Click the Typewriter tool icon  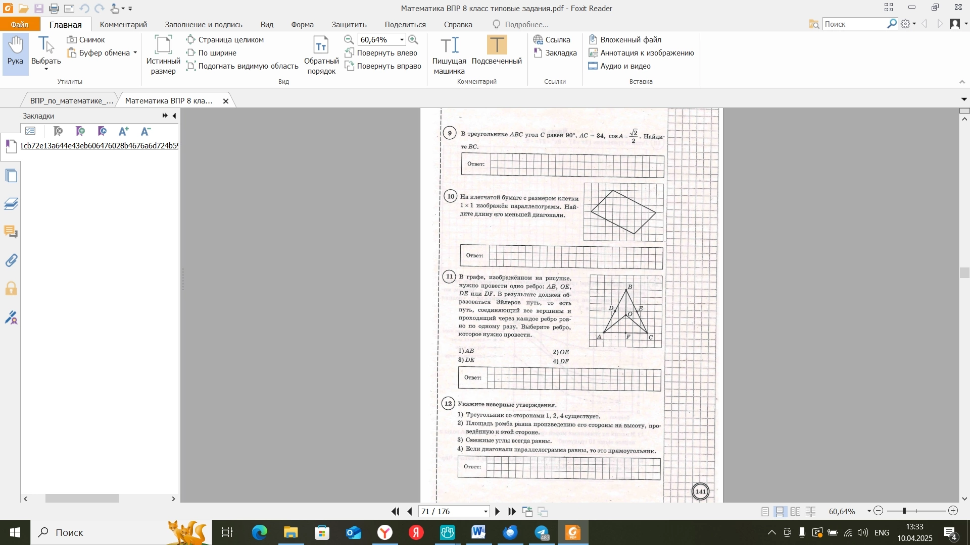[449, 45]
